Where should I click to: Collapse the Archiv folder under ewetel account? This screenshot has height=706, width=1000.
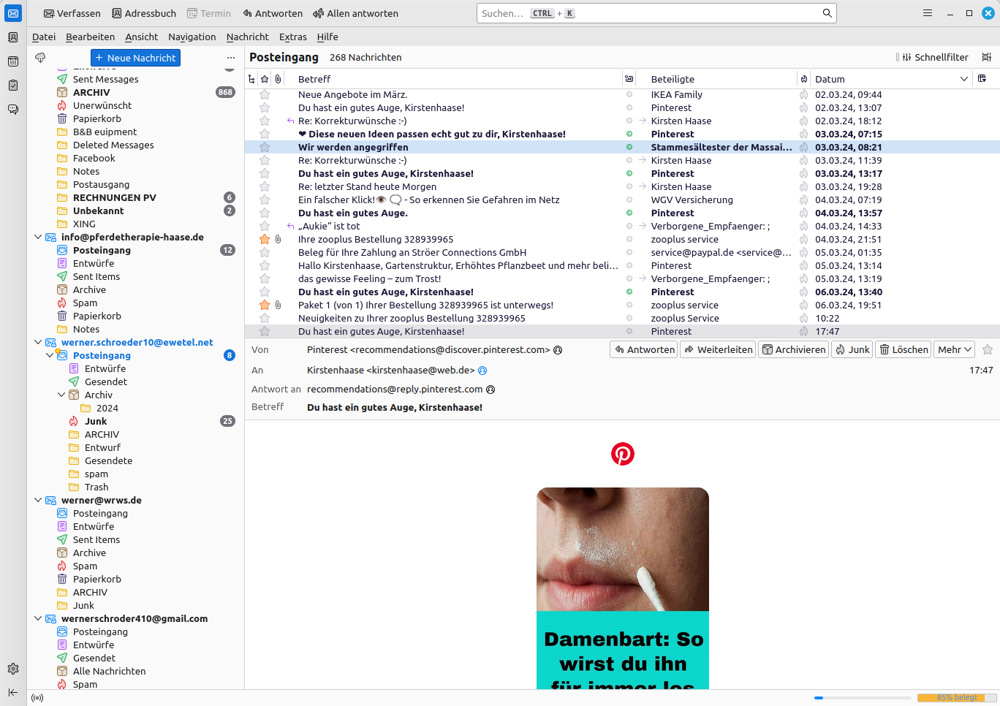point(61,395)
